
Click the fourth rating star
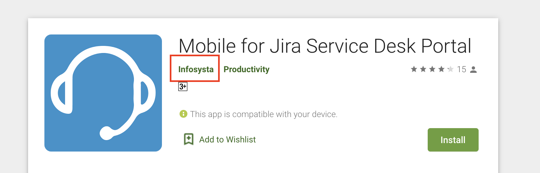pos(441,69)
